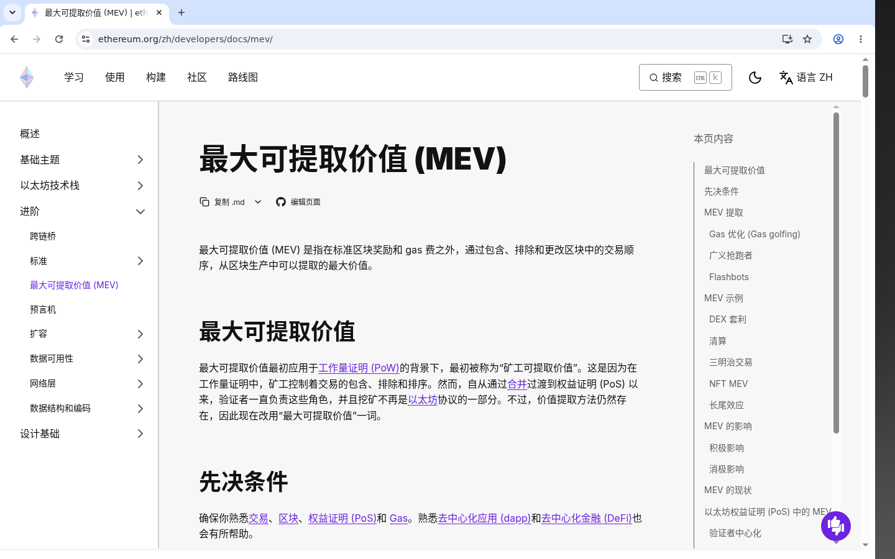
Task: Jump to 消极影响 section
Action: [727, 470]
